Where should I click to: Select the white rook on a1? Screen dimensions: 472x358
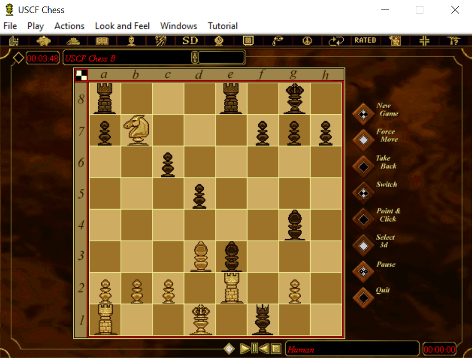105,320
